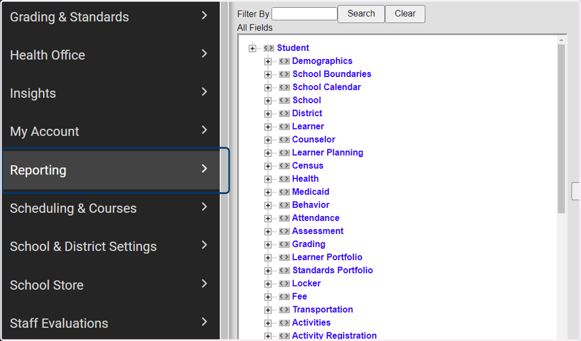Click the Standards Portfolio link
581x341 pixels.
pos(333,270)
